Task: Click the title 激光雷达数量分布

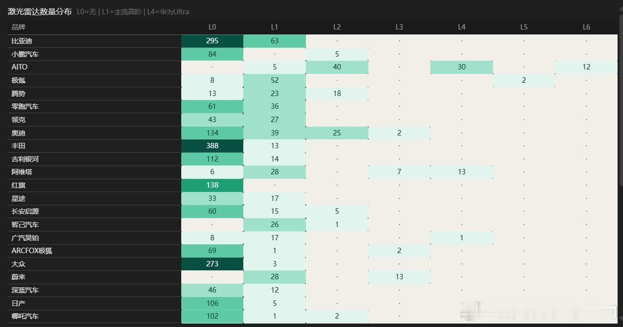Action: 39,11
